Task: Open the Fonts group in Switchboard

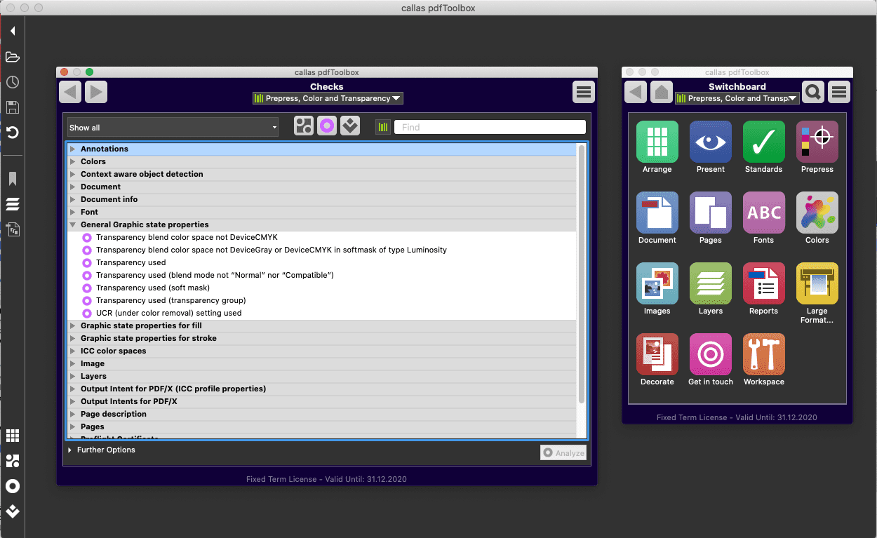Action: pyautogui.click(x=763, y=213)
